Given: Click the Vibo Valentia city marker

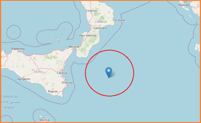Looking at the screenshot, I should 87,33.
